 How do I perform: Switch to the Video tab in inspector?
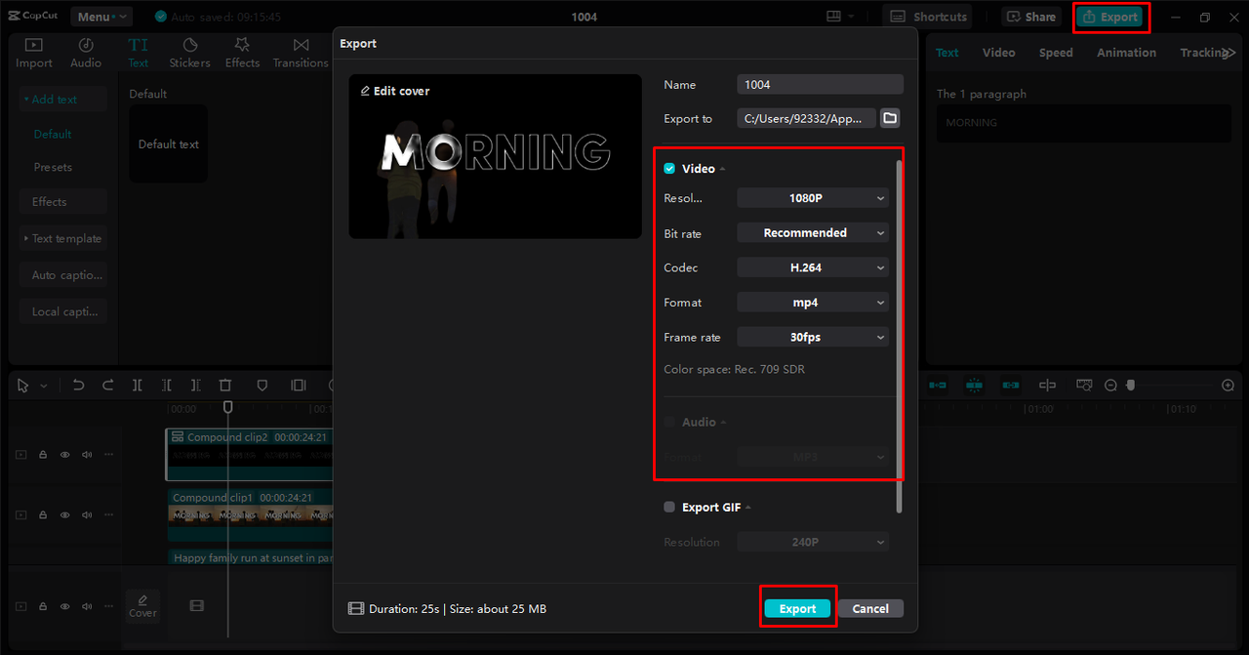(x=998, y=53)
